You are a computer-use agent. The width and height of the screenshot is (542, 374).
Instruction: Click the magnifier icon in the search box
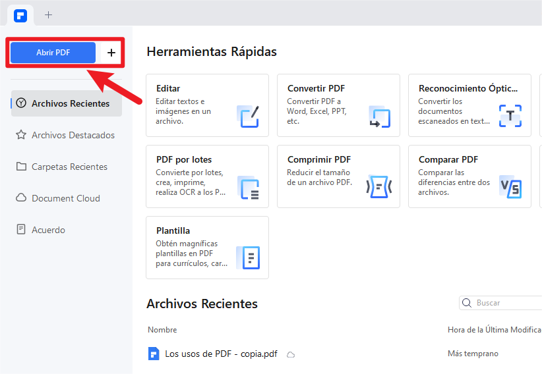pyautogui.click(x=467, y=303)
